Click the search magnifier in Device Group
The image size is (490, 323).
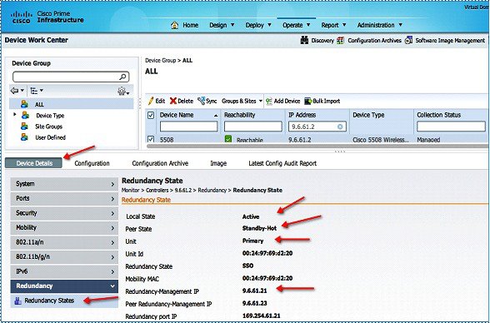click(x=122, y=77)
